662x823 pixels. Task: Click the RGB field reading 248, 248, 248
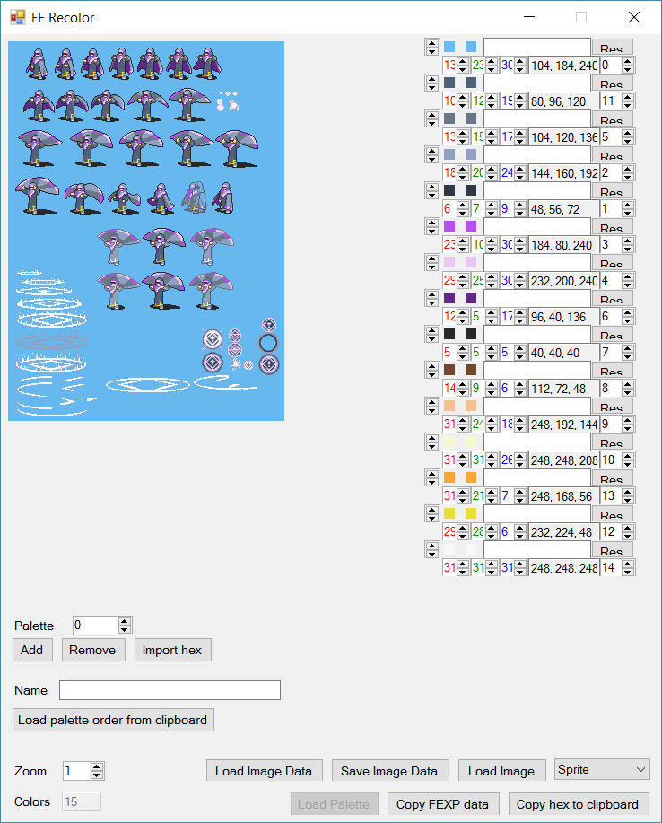coord(564,568)
